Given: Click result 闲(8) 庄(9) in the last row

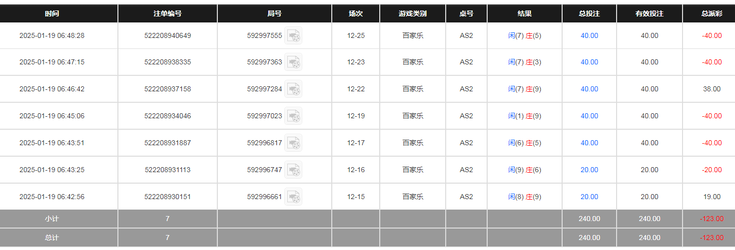Looking at the screenshot, I should point(525,197).
